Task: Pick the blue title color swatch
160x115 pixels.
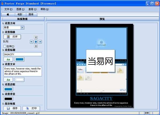Action: [x=19, y=59]
